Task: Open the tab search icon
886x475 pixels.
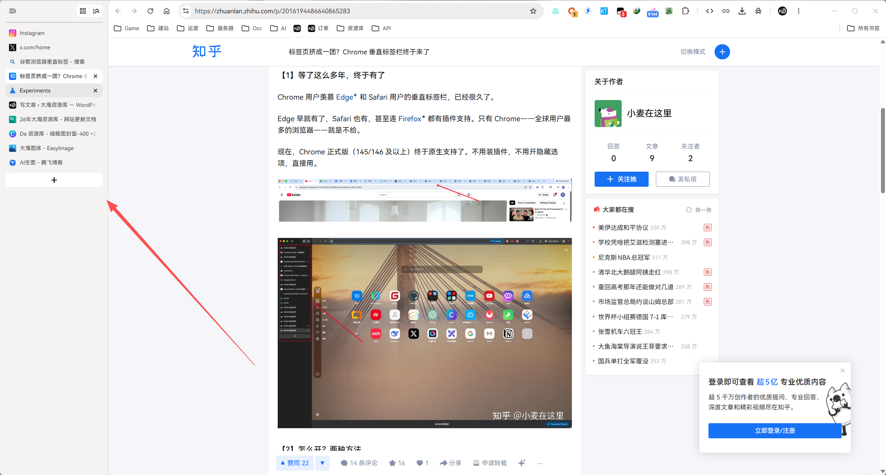Action: 96,11
